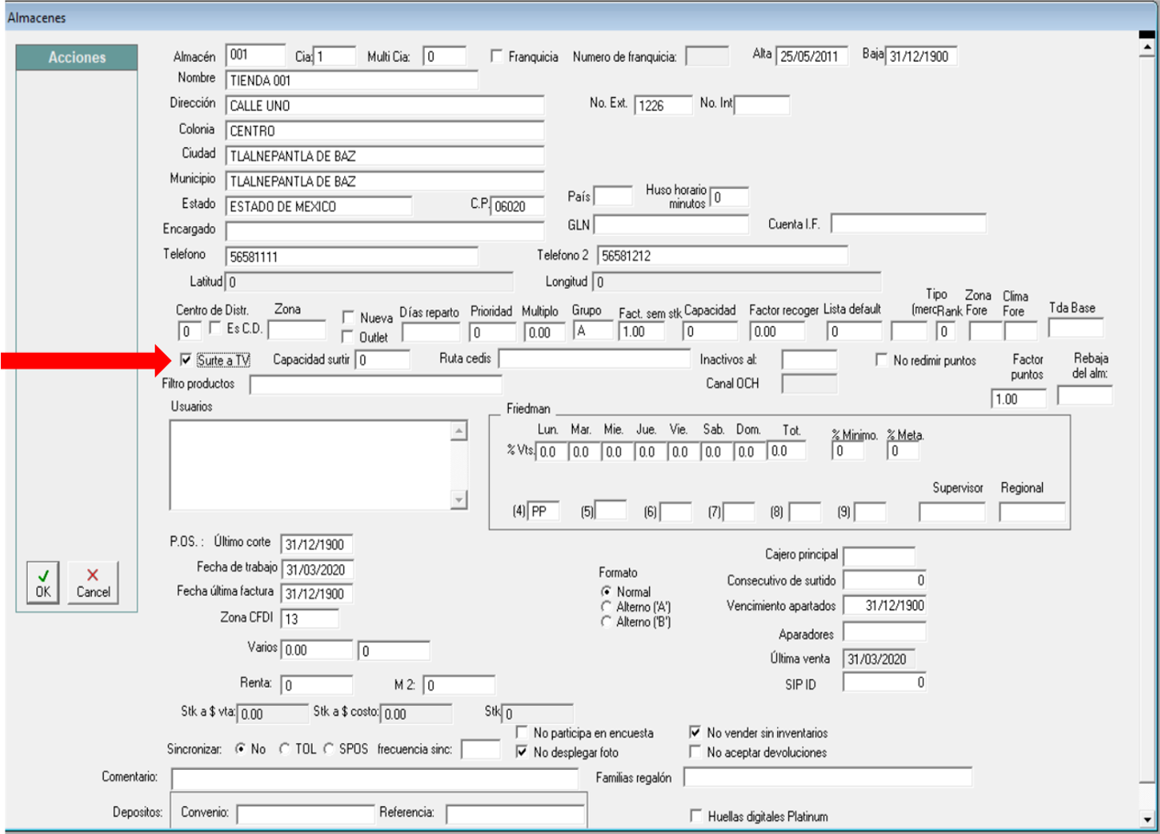
Task: Enable the Nueva checkbox
Action: 347,317
